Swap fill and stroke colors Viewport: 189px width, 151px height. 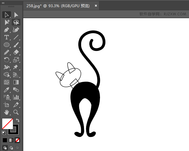click(18, 120)
